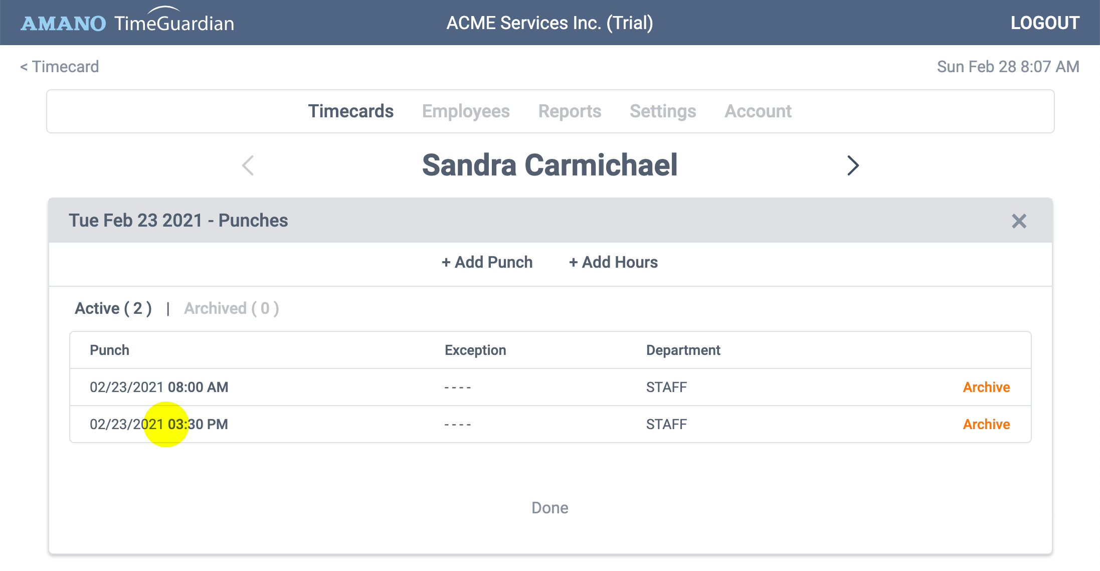Open the Account tab
The width and height of the screenshot is (1100, 571).
[758, 111]
